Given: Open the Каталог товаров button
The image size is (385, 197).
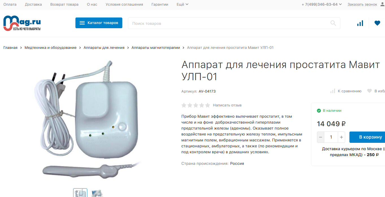Looking at the screenshot, I should pos(99,23).
